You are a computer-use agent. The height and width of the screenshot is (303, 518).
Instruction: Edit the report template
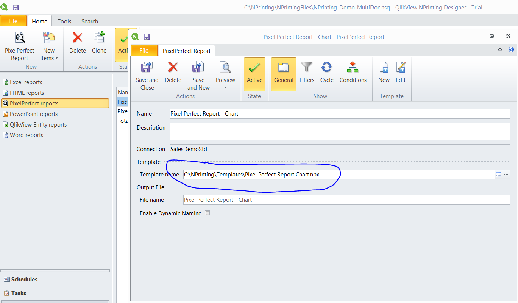coord(401,72)
